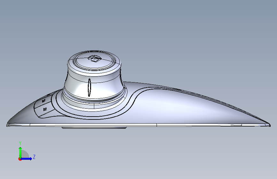Screen dimensions: 277x179
Task: Click the 'Z' label of the triad
Action: (34, 157)
